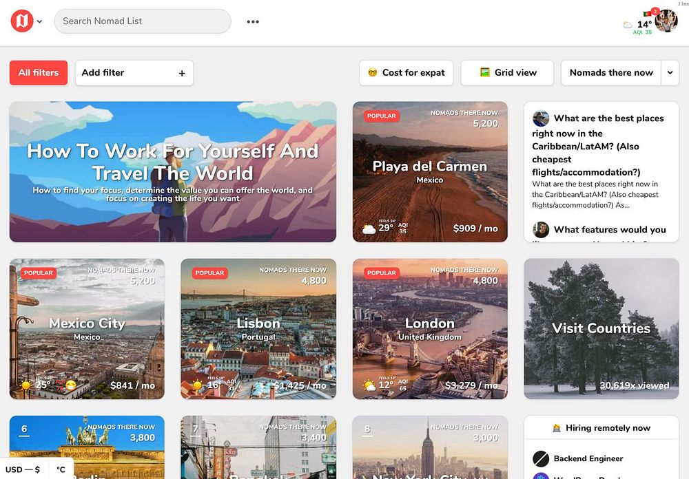689x479 pixels.
Task: Click the red Nomad List logo
Action: click(x=22, y=21)
